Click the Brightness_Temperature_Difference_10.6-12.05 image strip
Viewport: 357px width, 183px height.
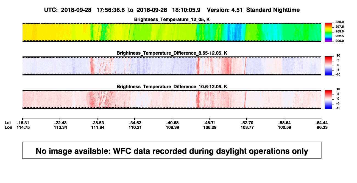point(172,99)
